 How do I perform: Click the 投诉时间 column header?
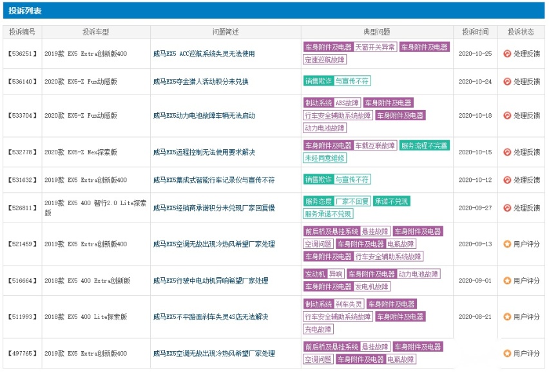point(475,32)
